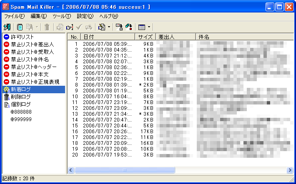
Task: Click the exit door toolbar icon
Action: pos(7,27)
